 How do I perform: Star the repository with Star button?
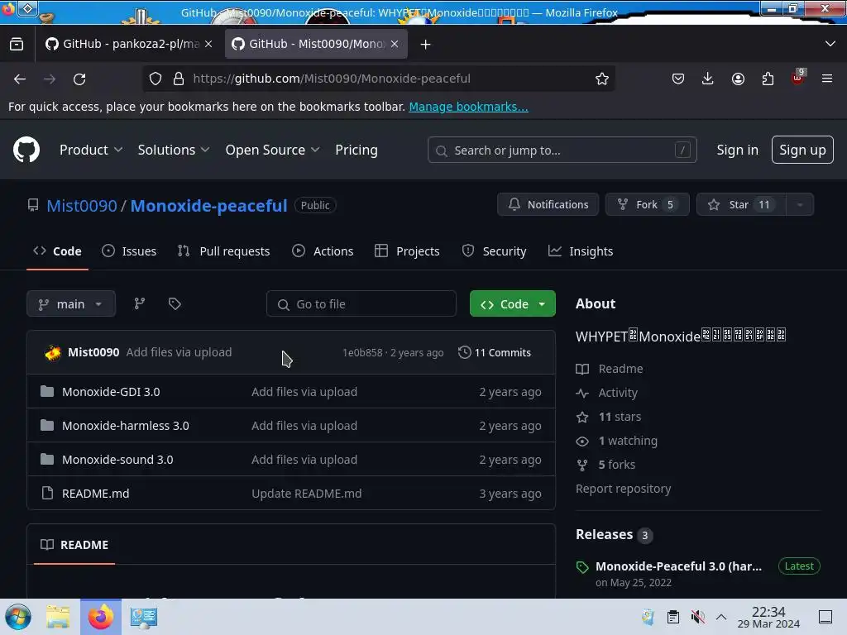coord(741,205)
